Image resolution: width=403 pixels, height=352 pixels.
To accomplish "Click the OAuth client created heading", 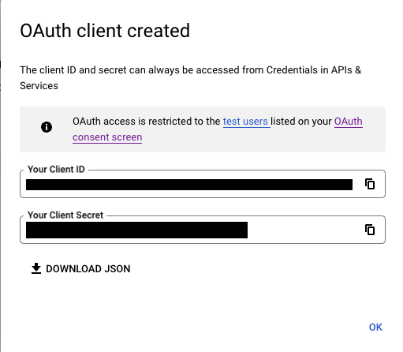I will click(105, 31).
